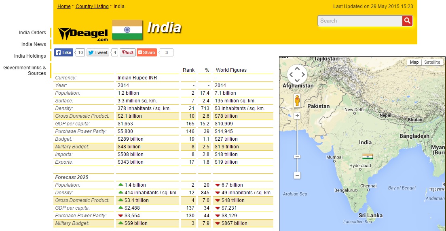
Task: Click the 'Forecast 2025' heading
Action: pyautogui.click(x=72, y=177)
